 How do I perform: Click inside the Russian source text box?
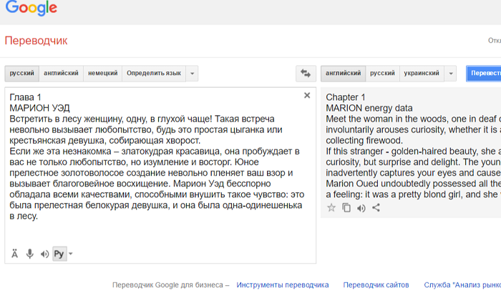(x=160, y=176)
